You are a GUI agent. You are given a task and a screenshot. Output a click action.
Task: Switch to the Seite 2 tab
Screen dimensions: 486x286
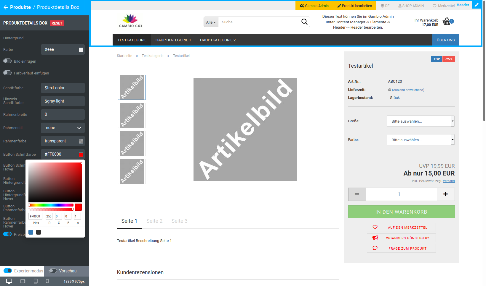click(154, 221)
